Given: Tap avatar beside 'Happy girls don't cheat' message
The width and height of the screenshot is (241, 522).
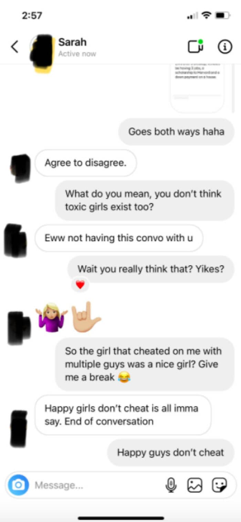Looking at the screenshot, I should click(x=19, y=428).
